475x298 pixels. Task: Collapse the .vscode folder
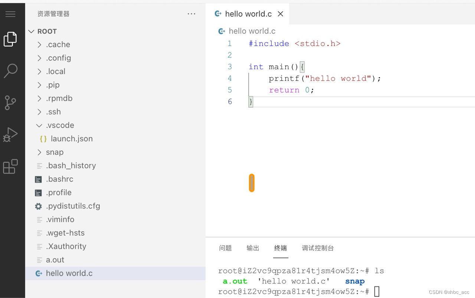tap(39, 125)
